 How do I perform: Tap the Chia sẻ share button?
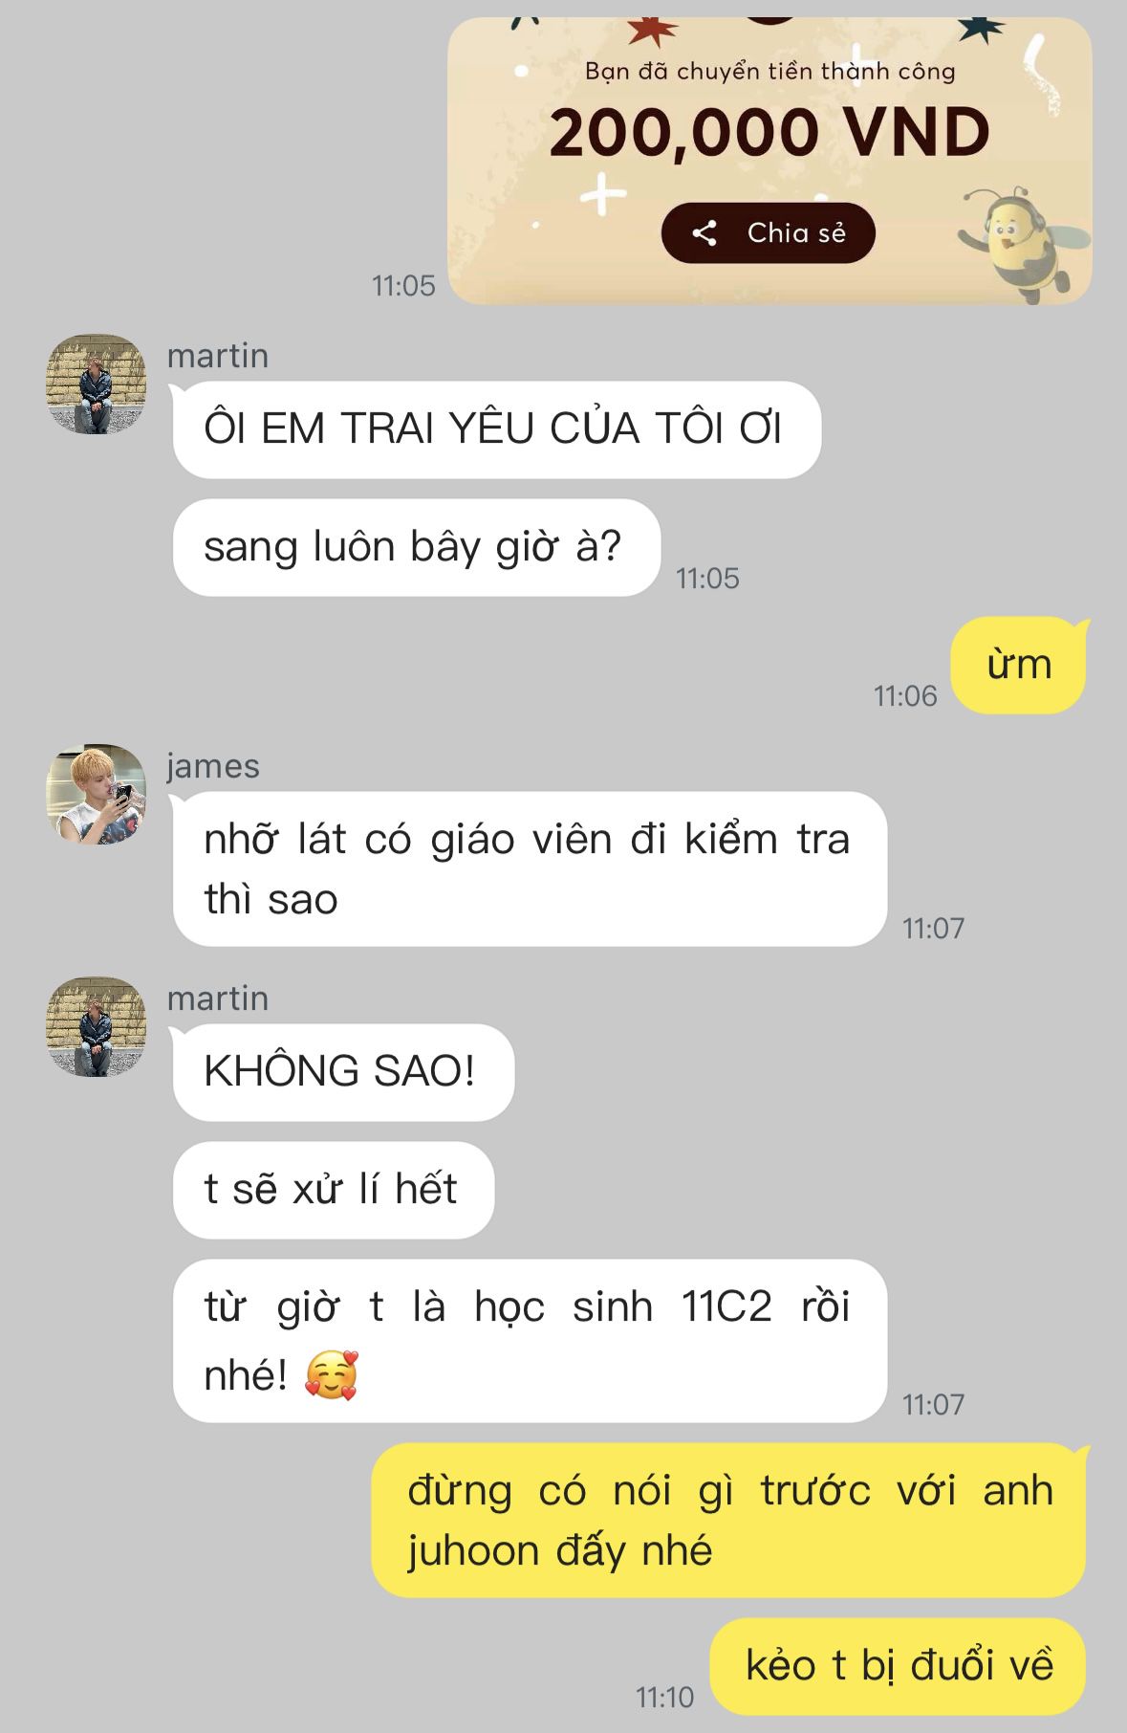[x=768, y=232]
